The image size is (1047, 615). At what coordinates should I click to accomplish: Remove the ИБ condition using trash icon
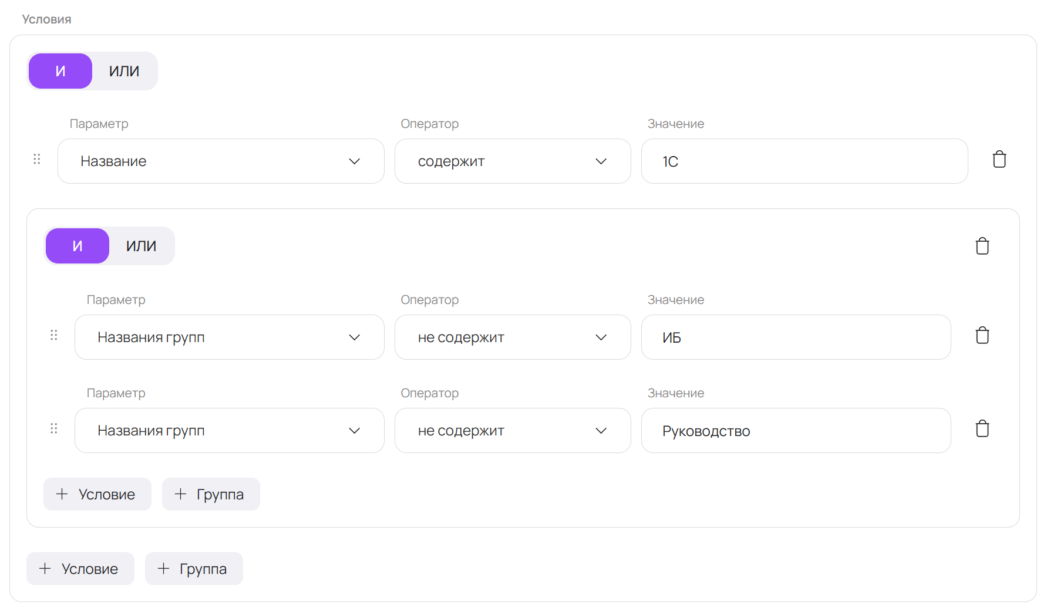click(x=982, y=336)
